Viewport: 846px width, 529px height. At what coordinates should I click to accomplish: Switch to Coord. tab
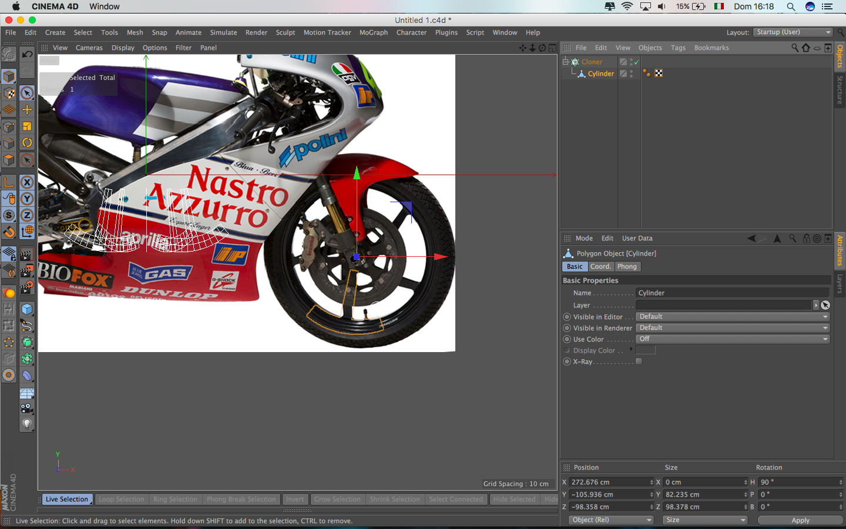click(600, 267)
